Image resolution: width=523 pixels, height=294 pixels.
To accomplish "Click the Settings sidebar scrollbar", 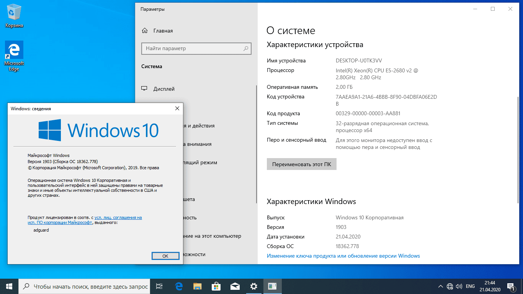I will point(257,144).
